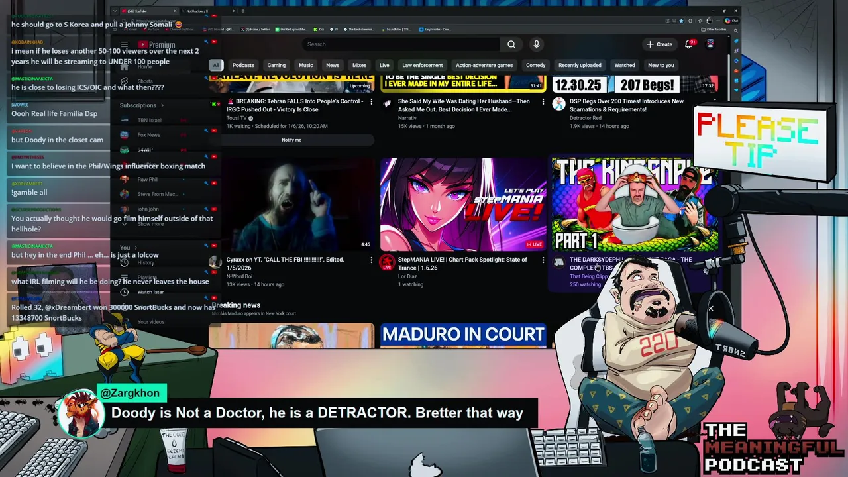Viewport: 848px width, 477px height.
Task: Select the Watched filter chip
Action: pos(624,65)
